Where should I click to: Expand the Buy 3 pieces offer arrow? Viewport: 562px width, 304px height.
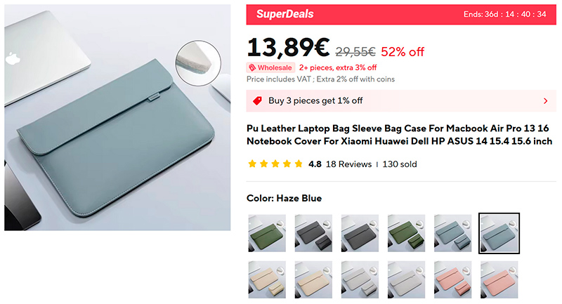546,100
